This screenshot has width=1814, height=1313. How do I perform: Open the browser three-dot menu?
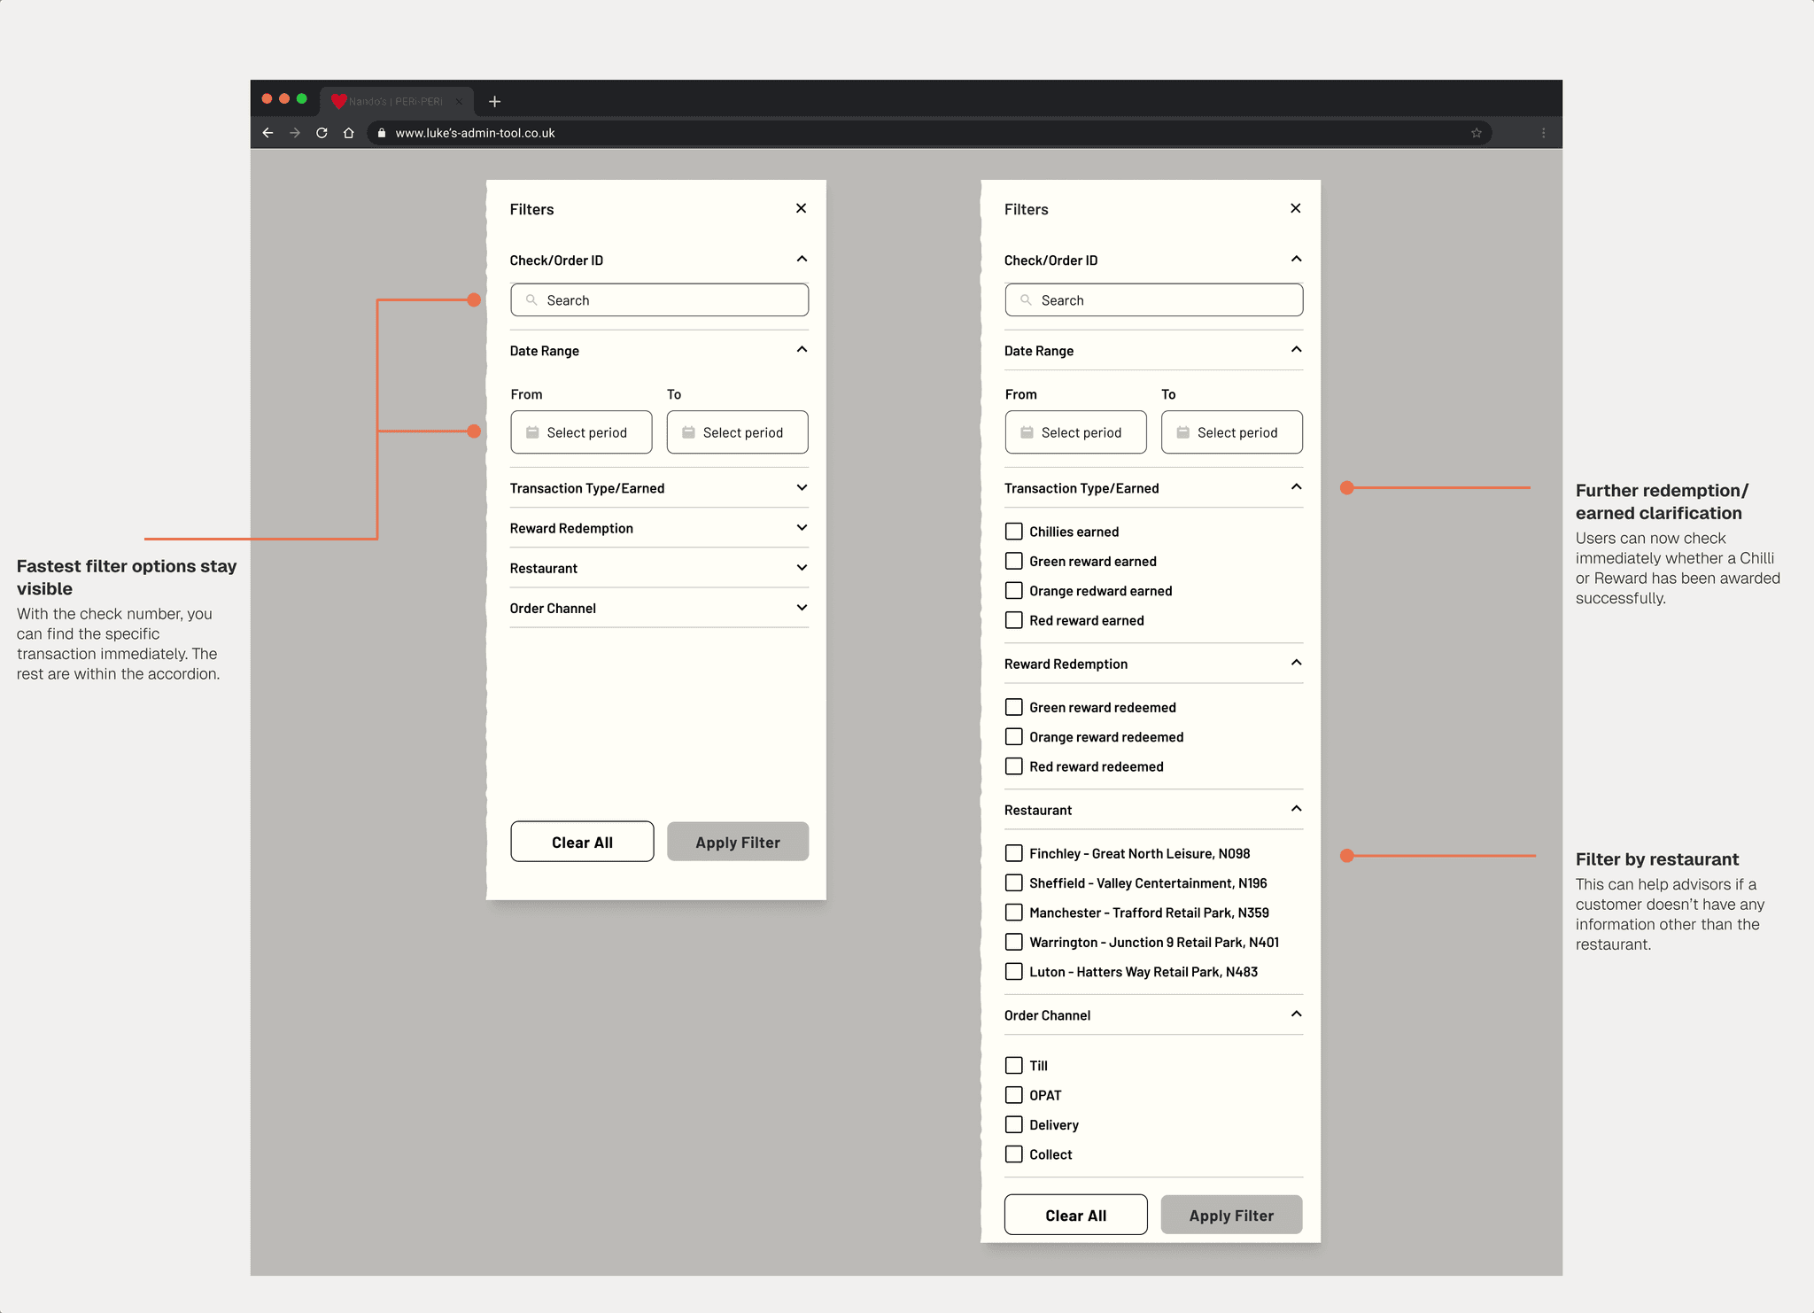(x=1543, y=133)
